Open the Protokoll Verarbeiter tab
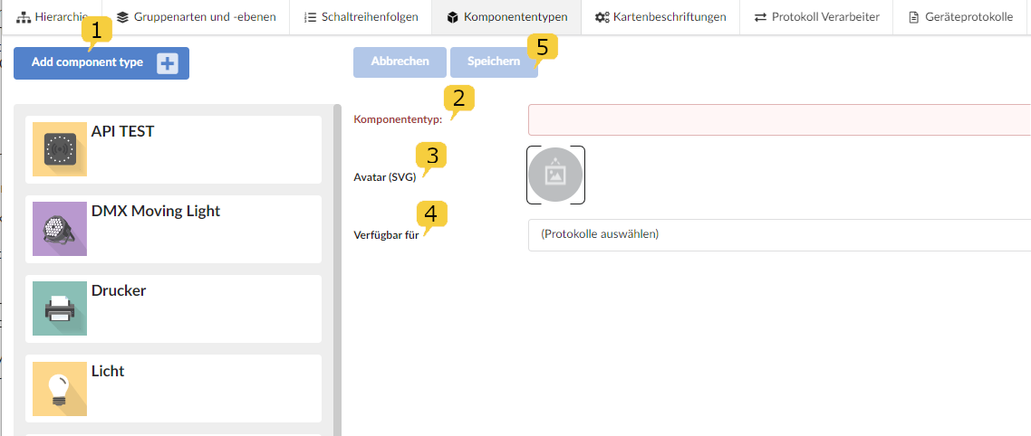This screenshot has height=436, width=1031. [816, 17]
